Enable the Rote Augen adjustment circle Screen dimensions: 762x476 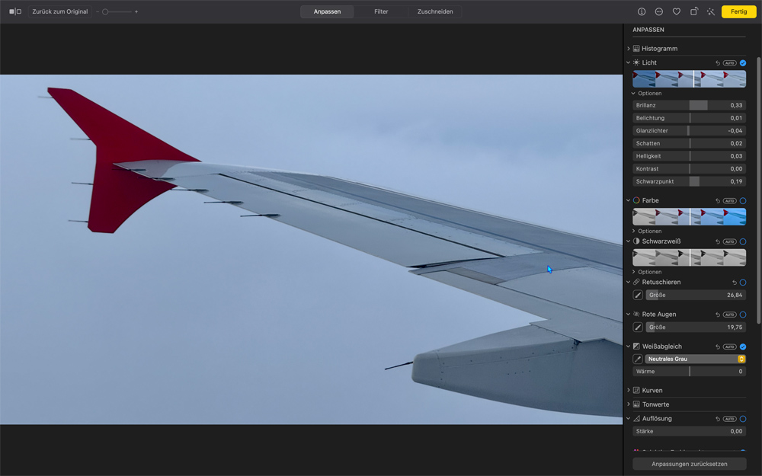pos(742,315)
